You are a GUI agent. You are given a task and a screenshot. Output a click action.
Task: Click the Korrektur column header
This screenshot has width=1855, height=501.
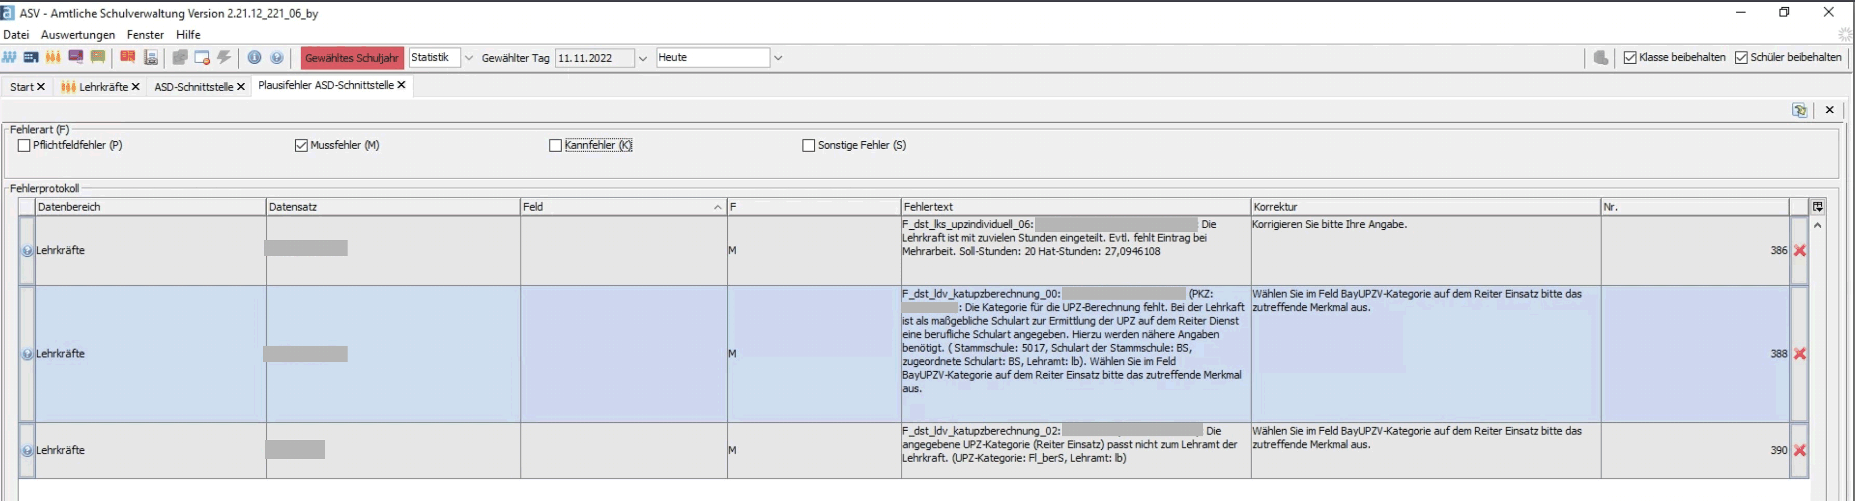tap(1426, 207)
